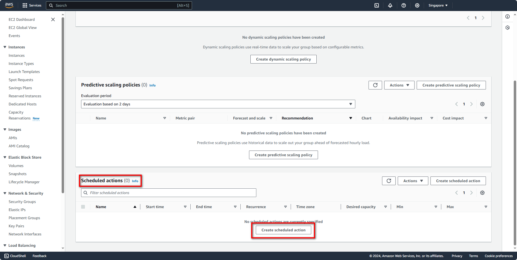517x260 pixels.
Task: Open the help question-mark icon
Action: click(403, 5)
